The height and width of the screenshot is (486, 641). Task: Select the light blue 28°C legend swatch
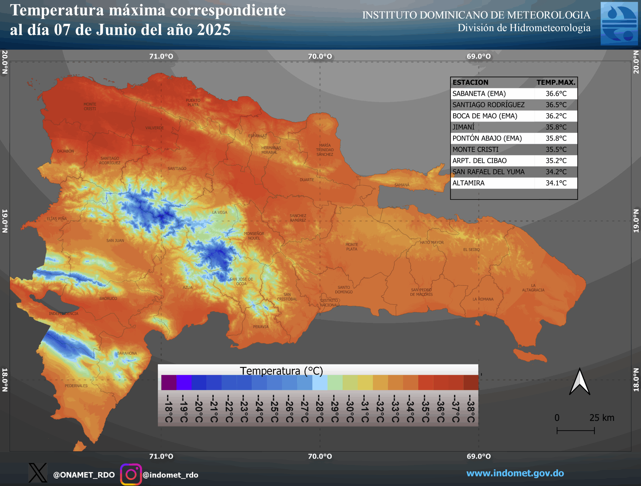[320, 383]
